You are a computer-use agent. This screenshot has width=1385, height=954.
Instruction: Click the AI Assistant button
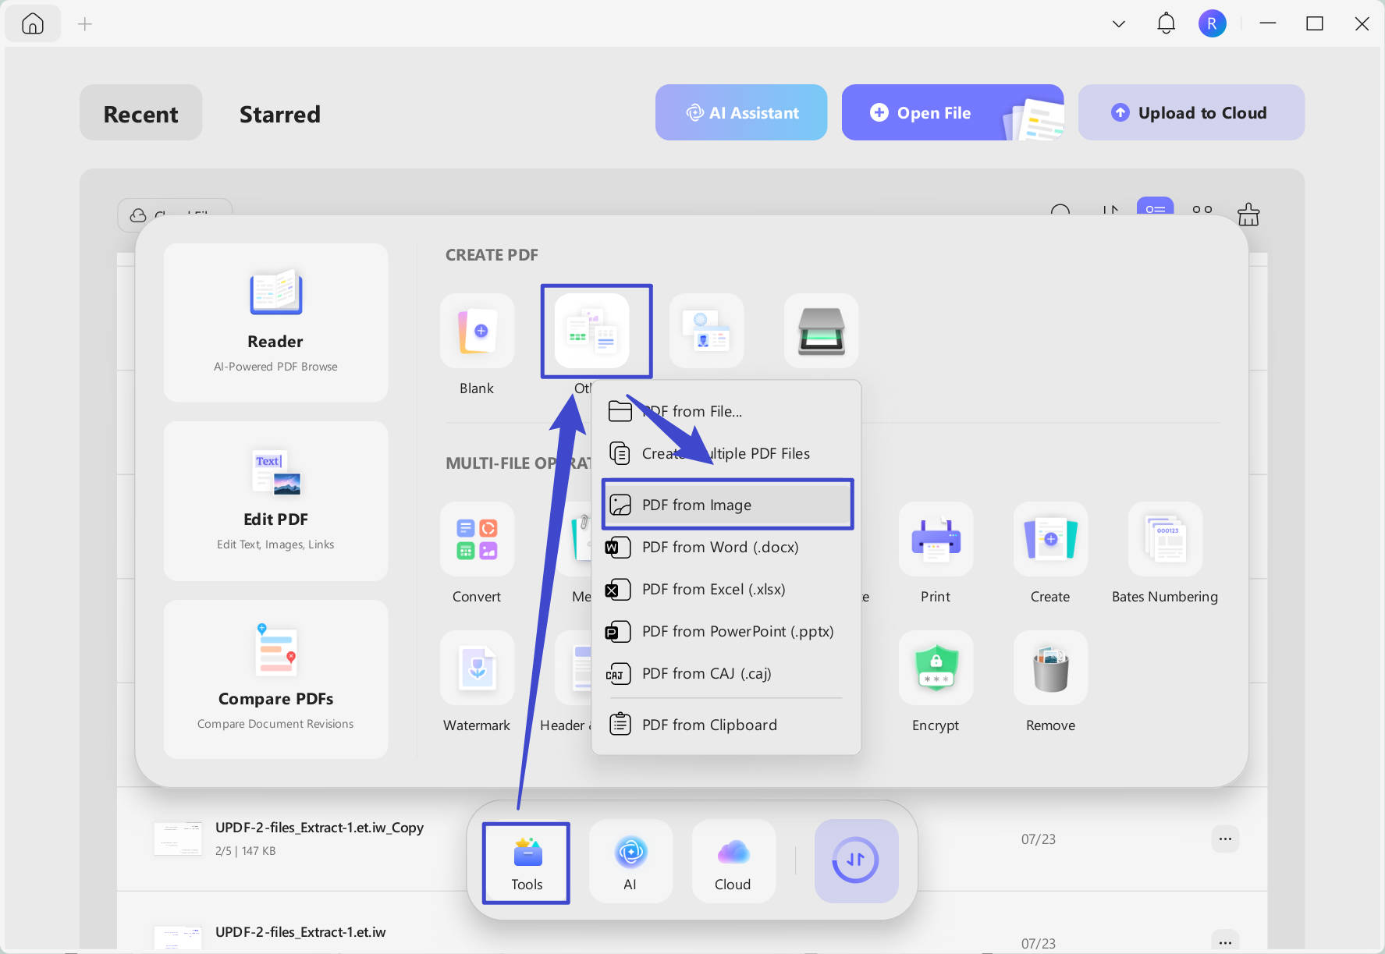(741, 112)
